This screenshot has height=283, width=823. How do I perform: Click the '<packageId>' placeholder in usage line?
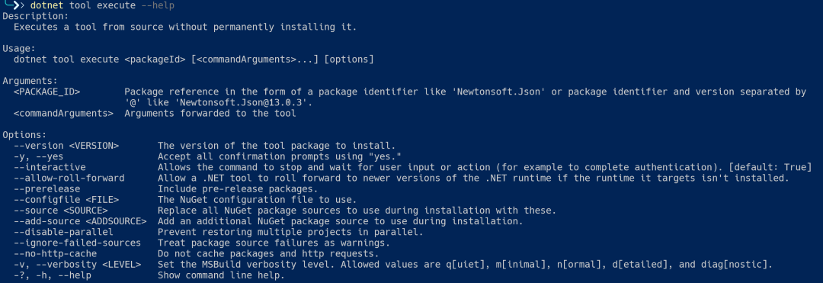click(155, 59)
